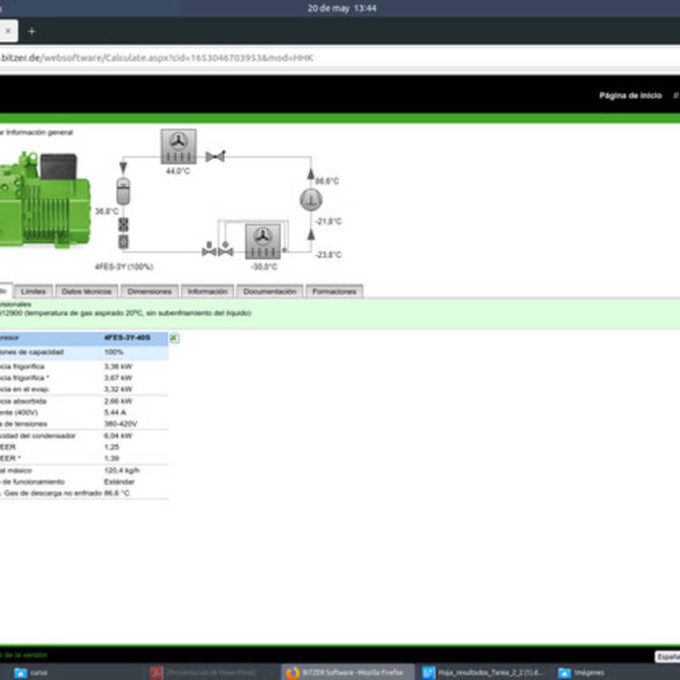
Task: Click the -23,8°C temperature label
Action: click(x=328, y=255)
